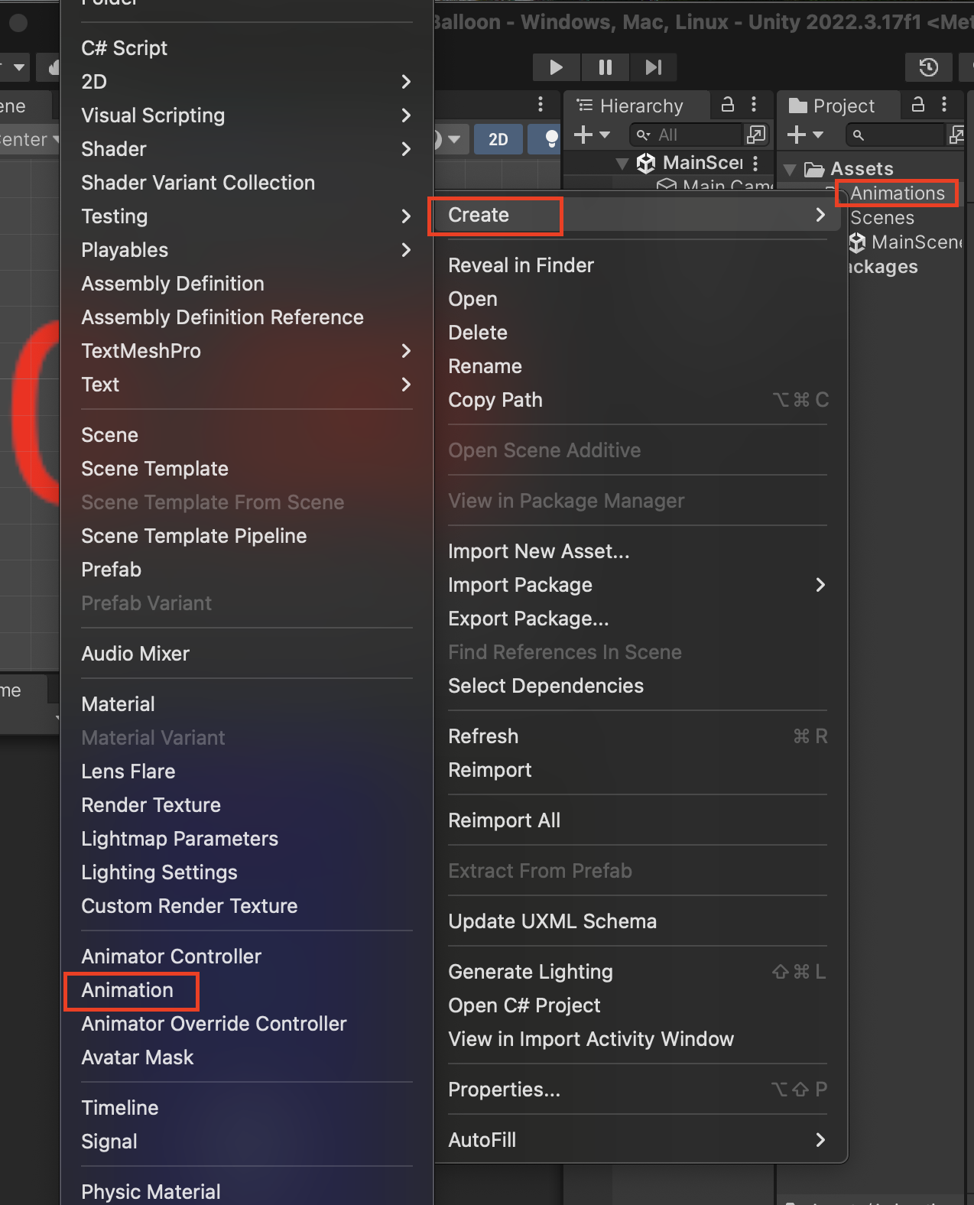The width and height of the screenshot is (974, 1205).
Task: Select the MainScene asset in Project
Action: [x=907, y=242]
